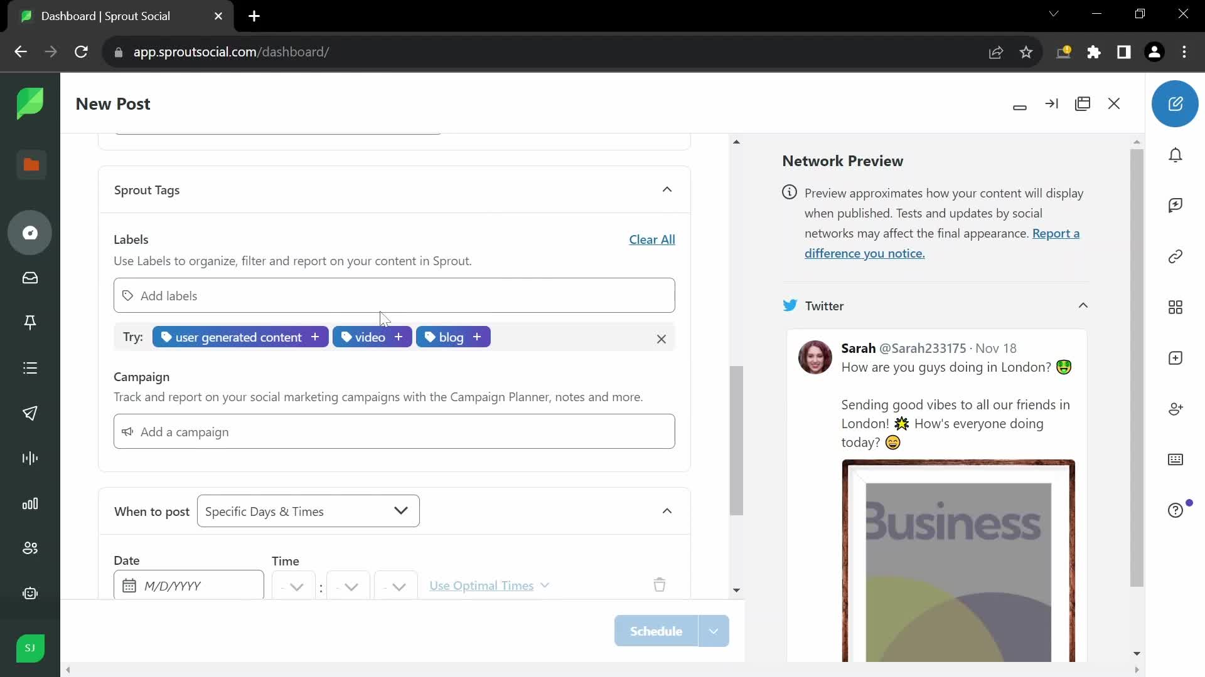The image size is (1205, 677).
Task: Select the direct messages send icon
Action: pyautogui.click(x=31, y=413)
